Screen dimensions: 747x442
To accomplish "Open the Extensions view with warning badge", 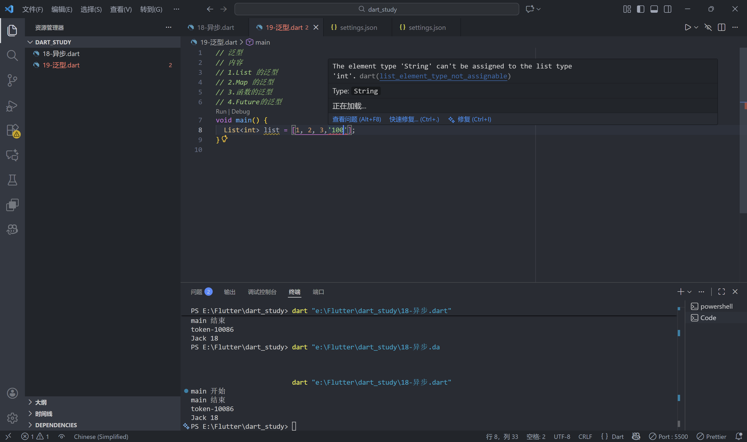I will [12, 130].
